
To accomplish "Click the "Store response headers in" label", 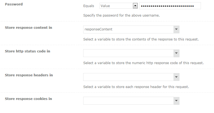I will pyautogui.click(x=29, y=75).
